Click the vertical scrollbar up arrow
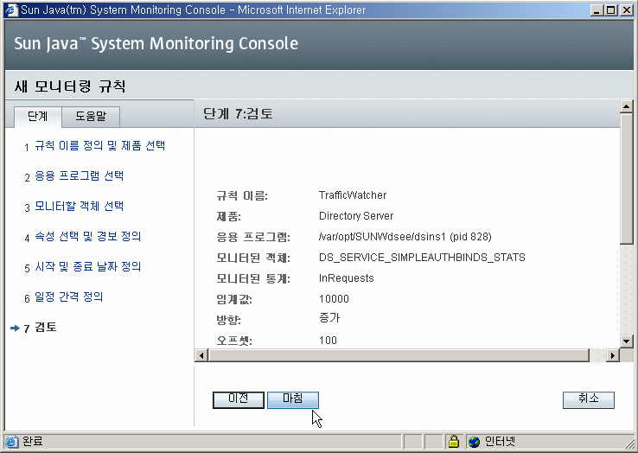The image size is (638, 453). pyautogui.click(x=627, y=106)
